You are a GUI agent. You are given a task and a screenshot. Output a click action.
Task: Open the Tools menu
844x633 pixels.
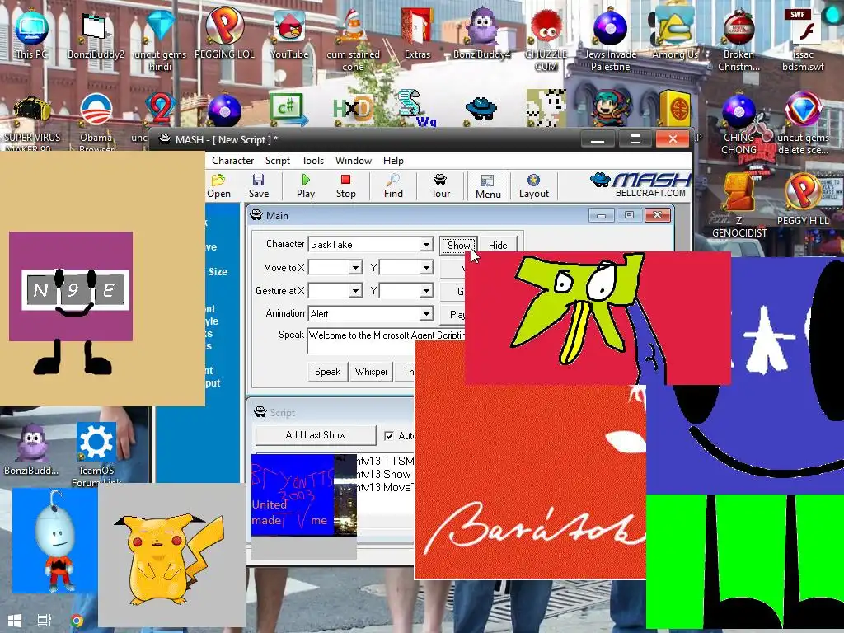pos(312,161)
